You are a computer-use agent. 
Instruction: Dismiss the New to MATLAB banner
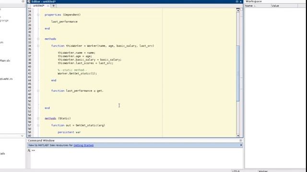click(241, 145)
